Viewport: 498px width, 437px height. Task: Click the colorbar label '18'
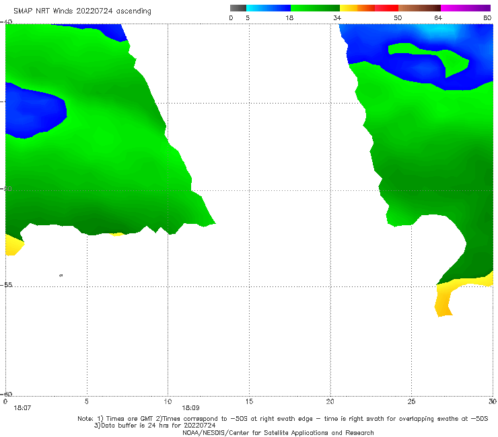pyautogui.click(x=289, y=17)
